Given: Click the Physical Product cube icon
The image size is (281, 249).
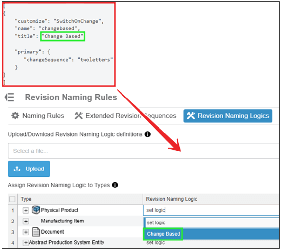Looking at the screenshot, I should click(36, 210).
